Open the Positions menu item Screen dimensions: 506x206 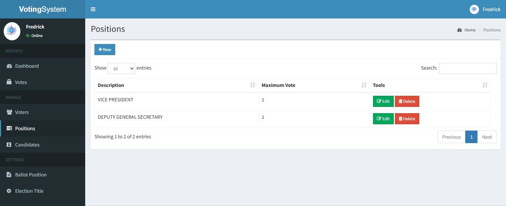(x=25, y=128)
